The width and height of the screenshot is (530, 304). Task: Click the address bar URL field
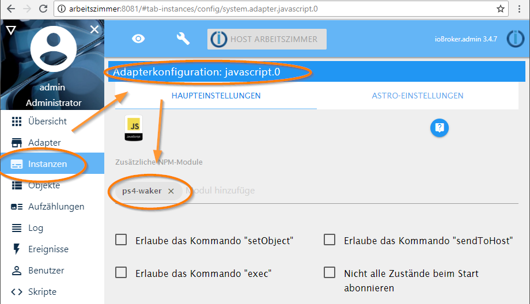(x=282, y=9)
